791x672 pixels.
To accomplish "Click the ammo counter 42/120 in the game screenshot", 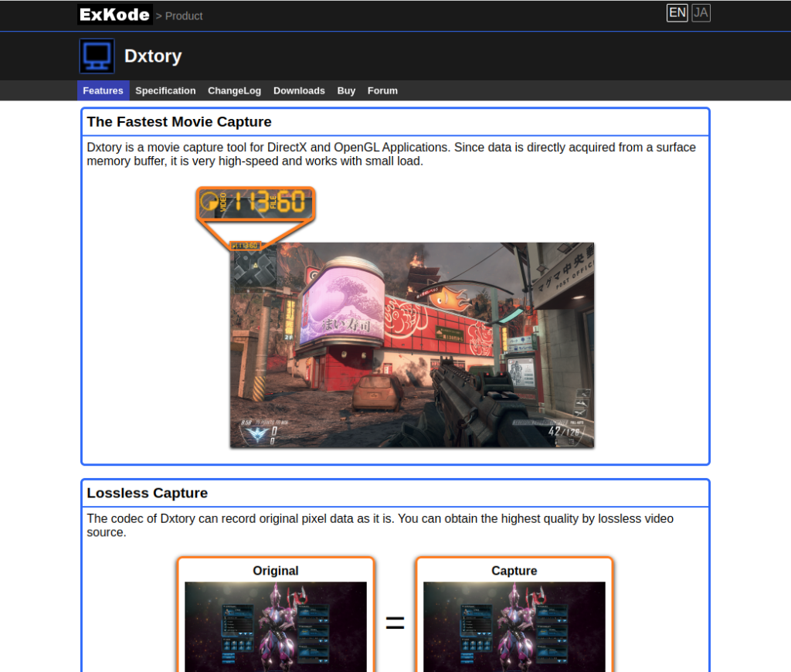I will pyautogui.click(x=564, y=431).
